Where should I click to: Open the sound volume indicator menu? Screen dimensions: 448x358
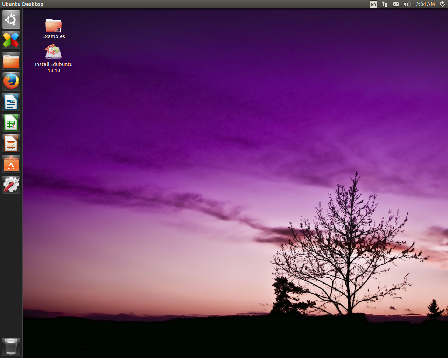407,4
